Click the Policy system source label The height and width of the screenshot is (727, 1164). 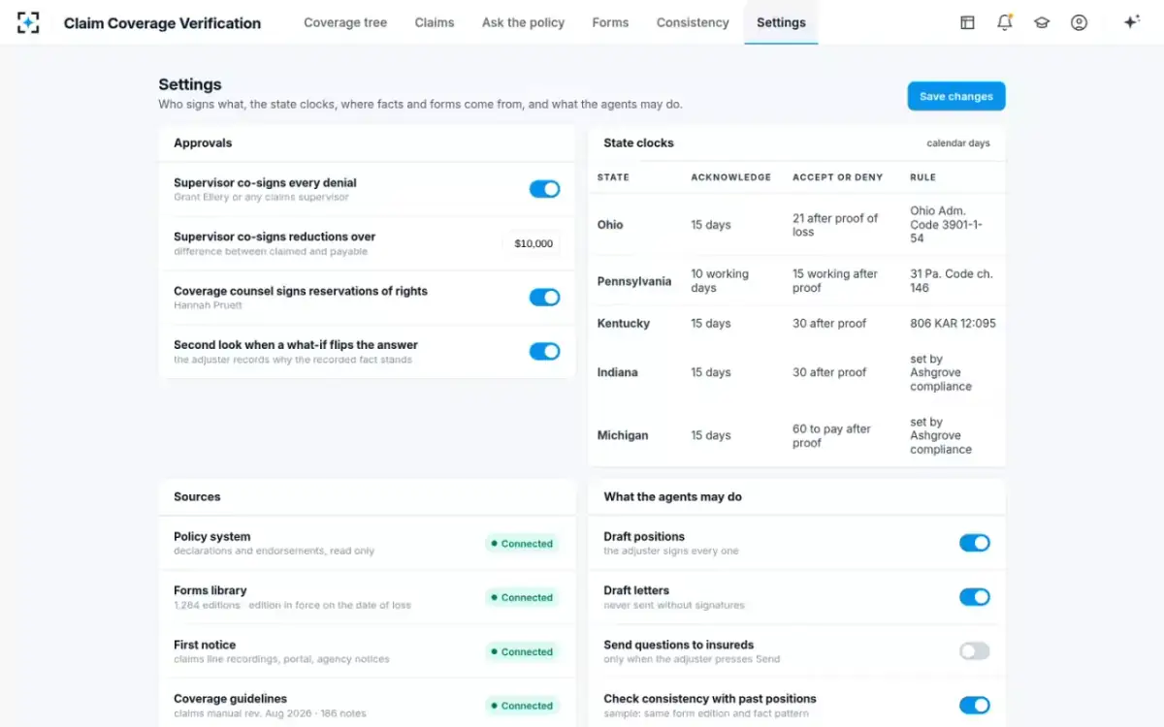point(211,536)
